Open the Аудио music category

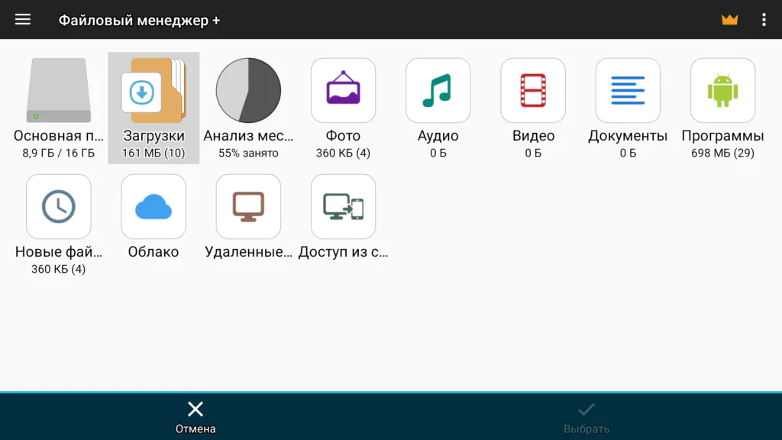(438, 90)
